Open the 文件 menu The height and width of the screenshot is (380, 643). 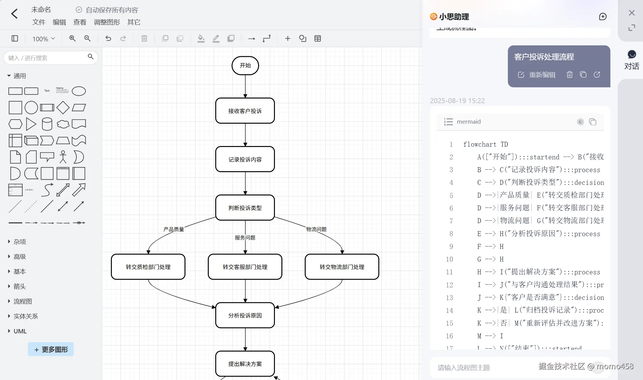pyautogui.click(x=39, y=22)
